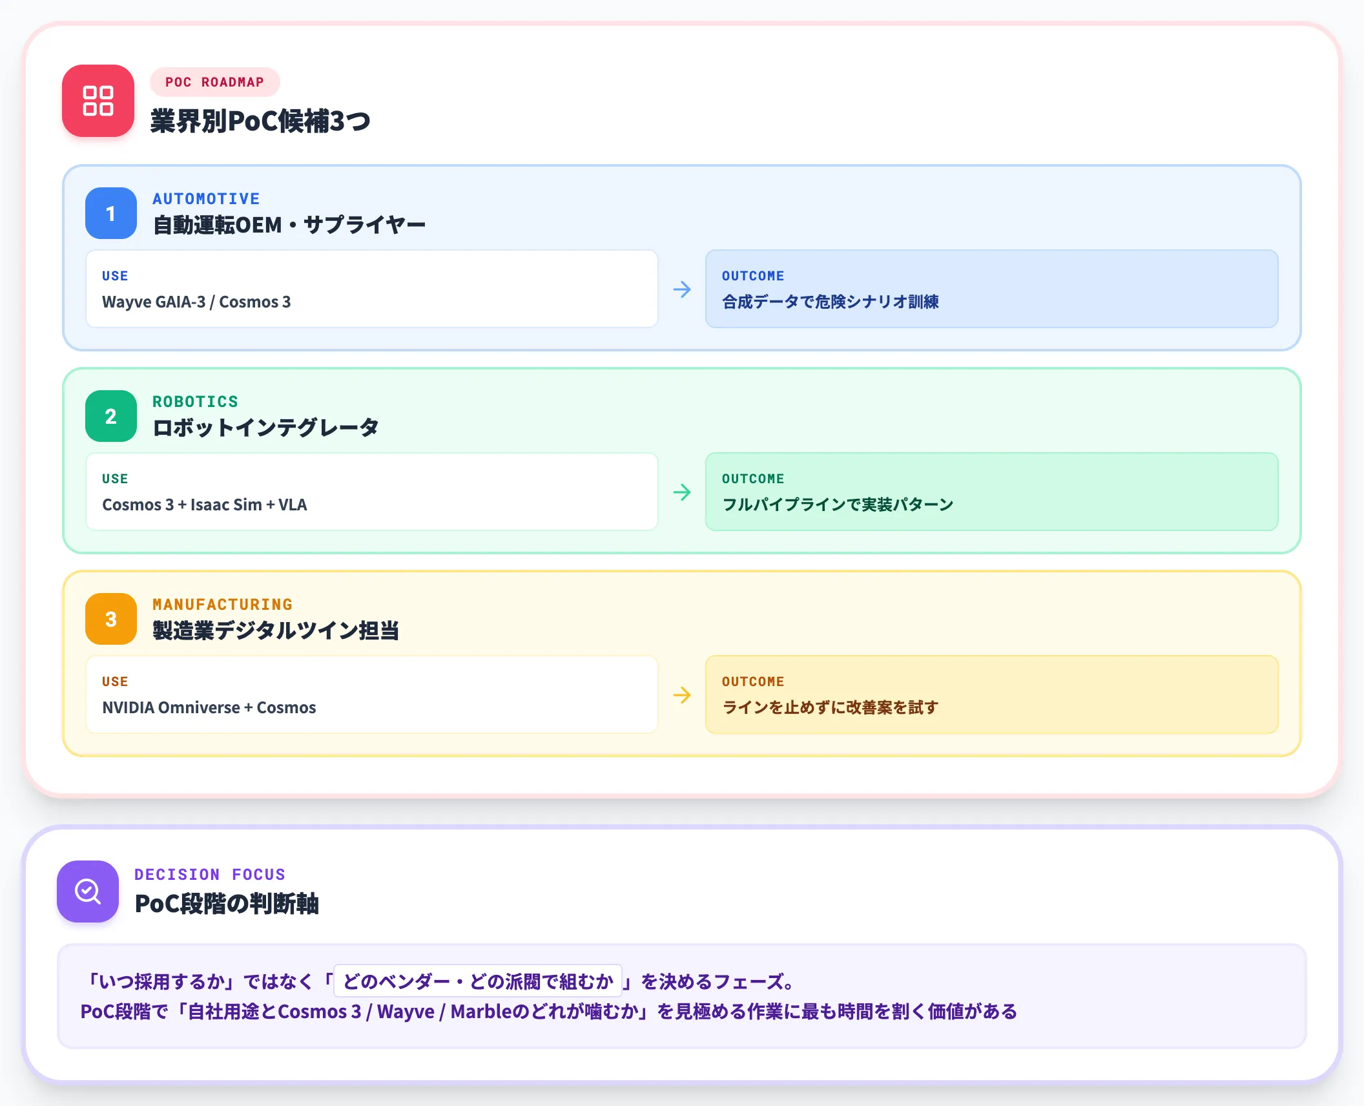Image resolution: width=1364 pixels, height=1106 pixels.
Task: Click the blue arrow in Automotive card
Action: click(682, 289)
